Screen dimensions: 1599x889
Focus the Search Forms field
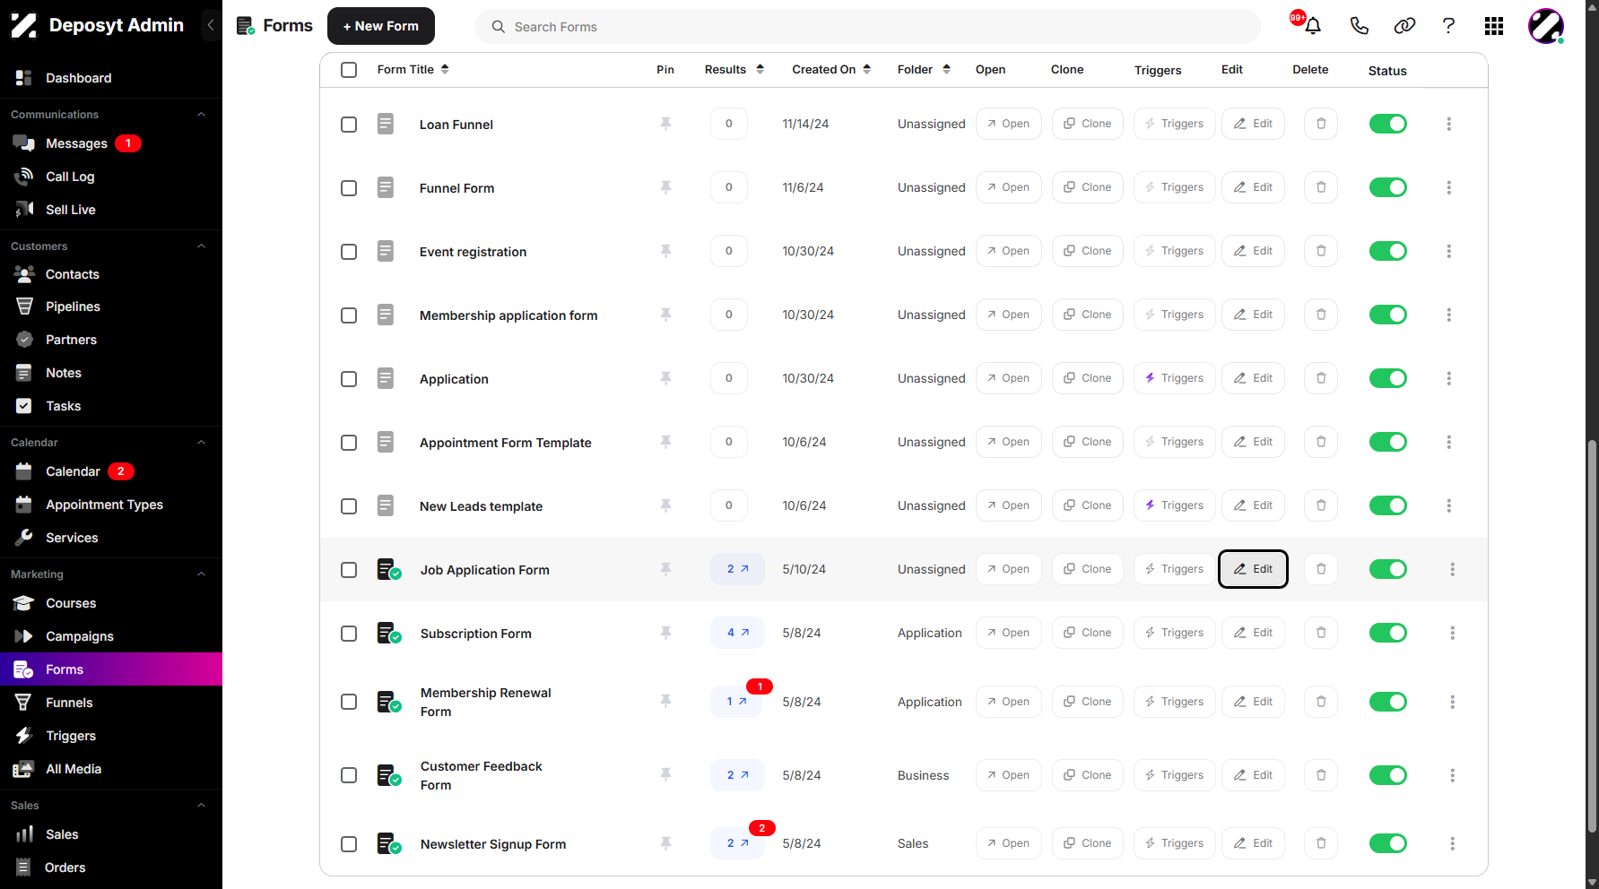[867, 27]
